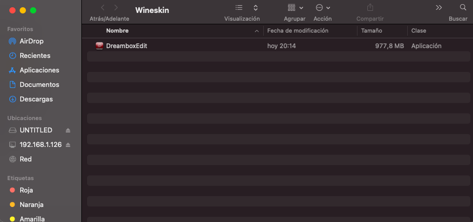Image resolution: width=473 pixels, height=222 pixels.
Task: Show more toolbar items chevron
Action: tap(439, 8)
